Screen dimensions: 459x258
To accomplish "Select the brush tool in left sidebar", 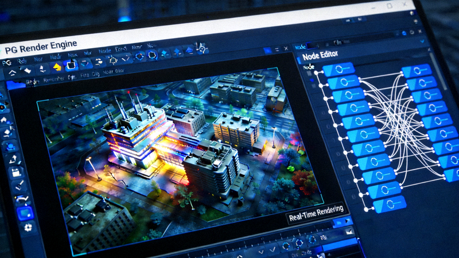I will (x=20, y=186).
